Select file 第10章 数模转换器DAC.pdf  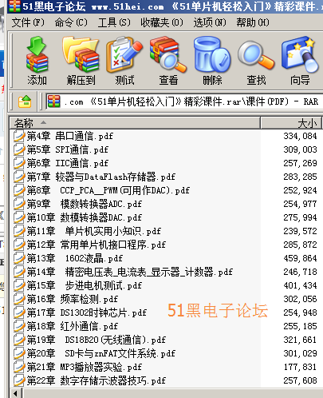(77, 217)
